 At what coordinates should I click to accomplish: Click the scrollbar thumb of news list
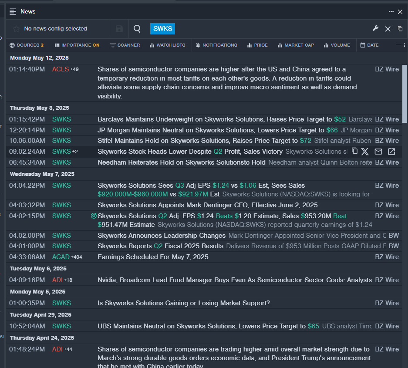pyautogui.click(x=405, y=94)
